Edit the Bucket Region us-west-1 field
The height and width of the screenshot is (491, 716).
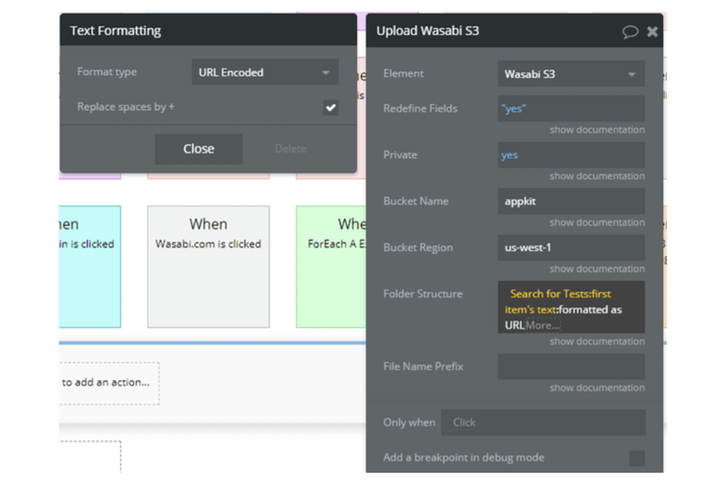571,248
